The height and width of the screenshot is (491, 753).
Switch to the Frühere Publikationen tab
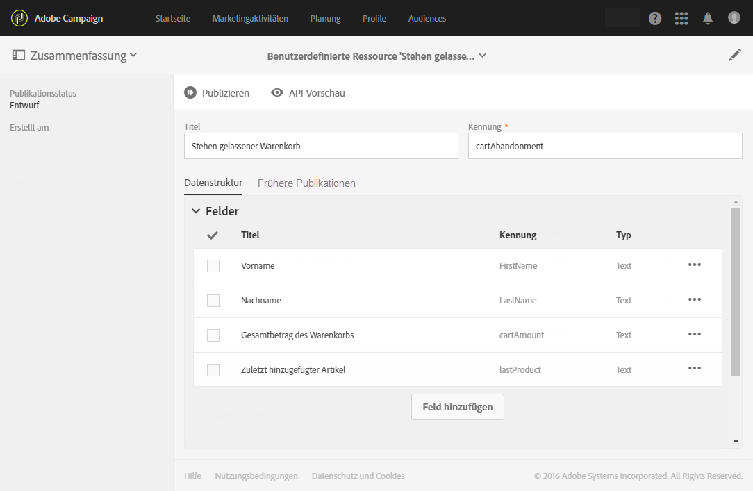click(x=306, y=183)
